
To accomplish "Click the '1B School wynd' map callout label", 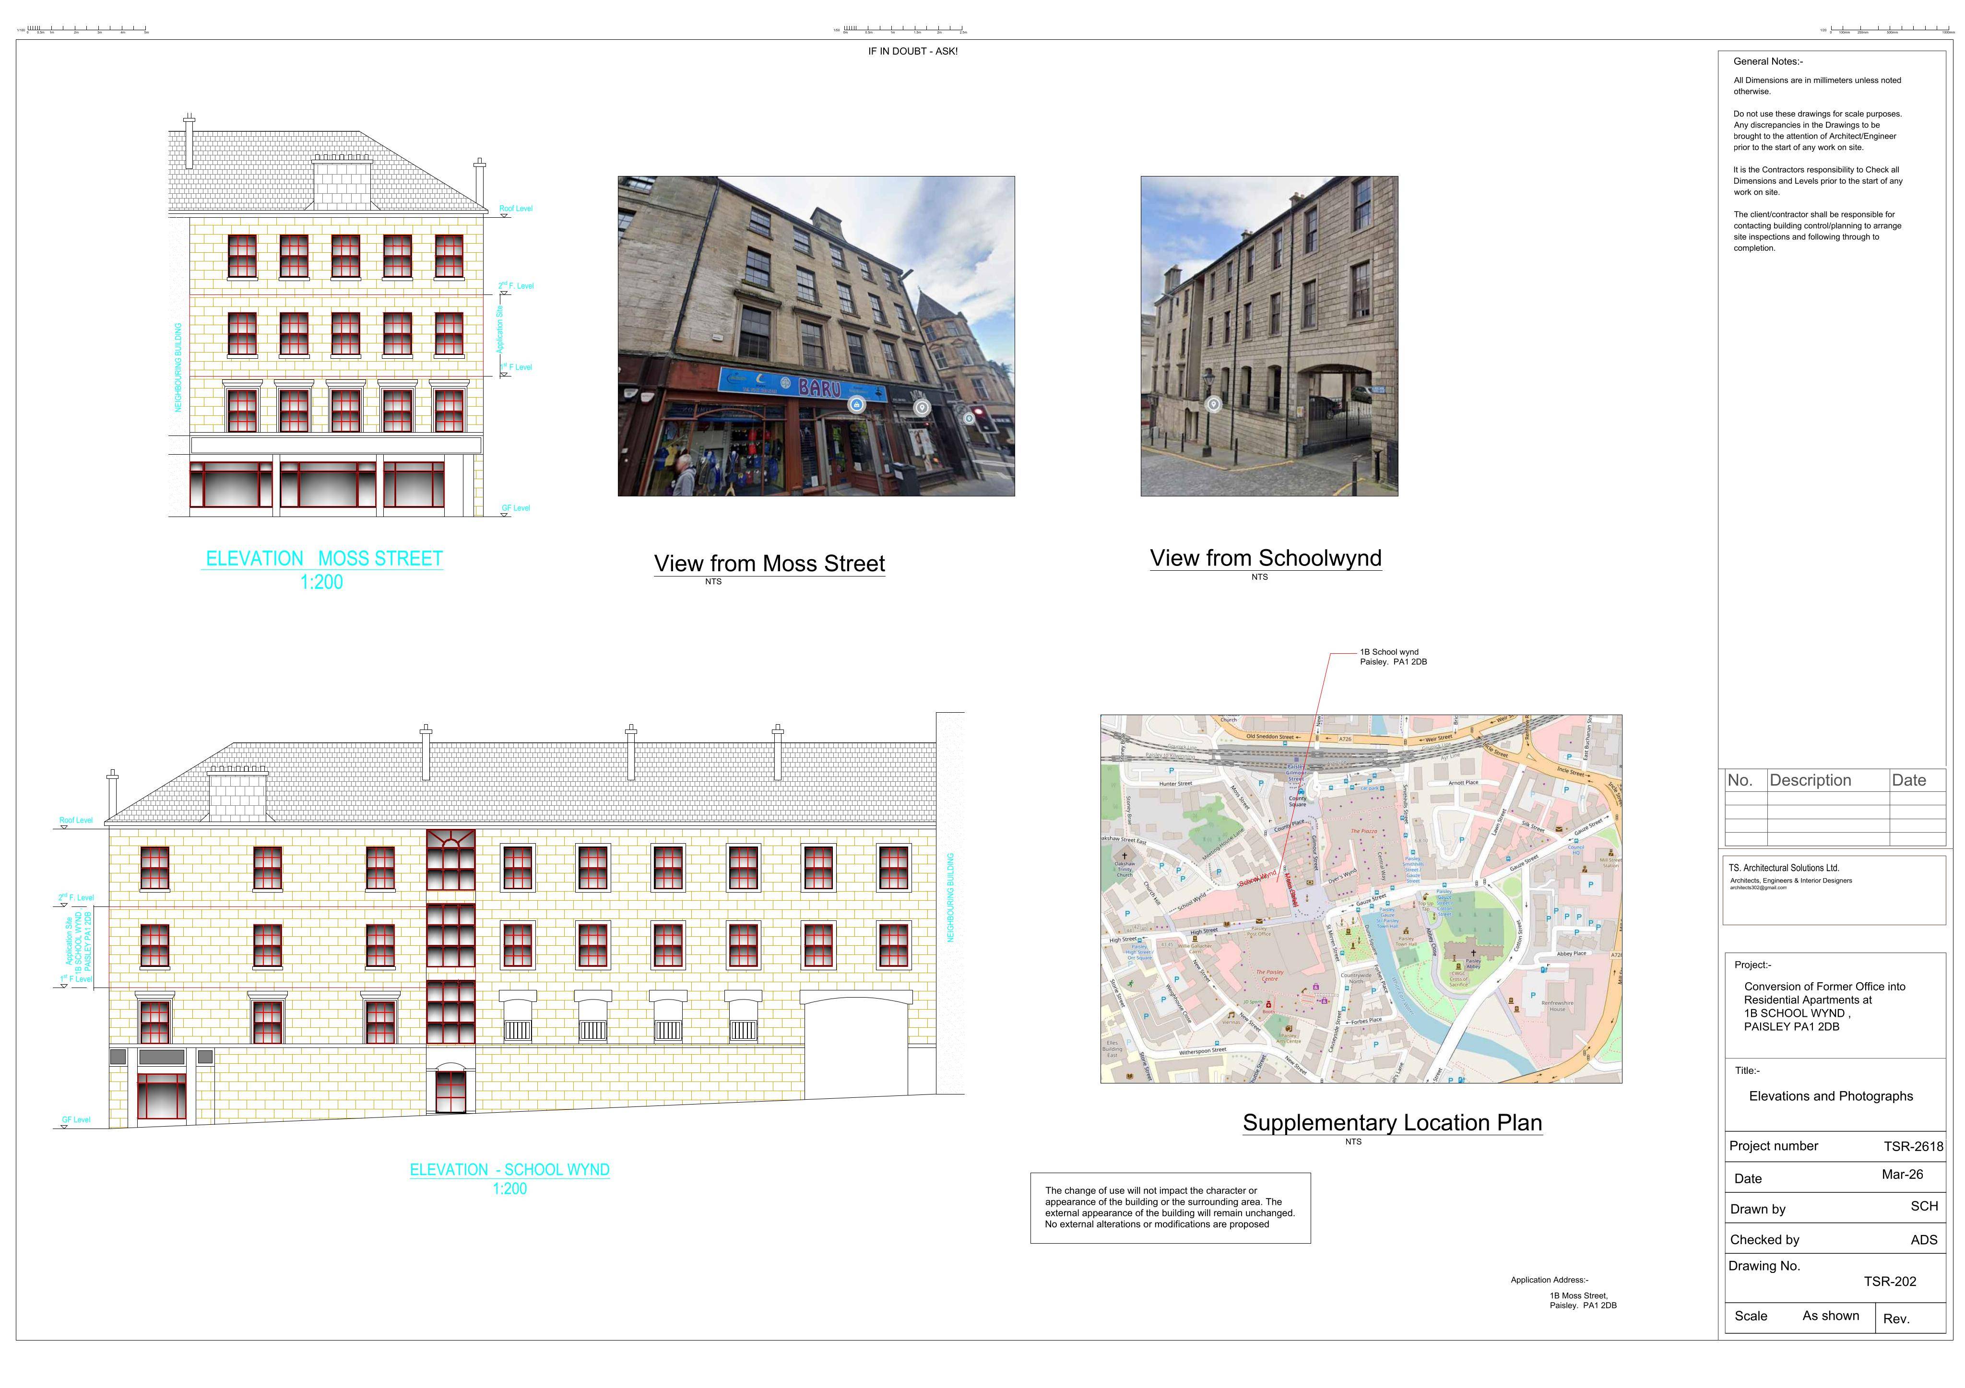I will click(1393, 657).
